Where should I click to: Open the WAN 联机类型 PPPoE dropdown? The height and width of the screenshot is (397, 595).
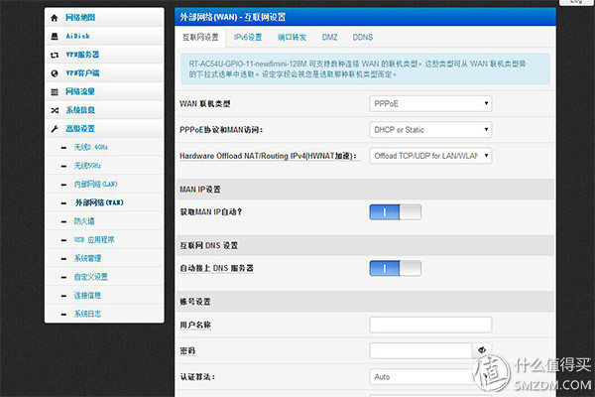[x=430, y=103]
